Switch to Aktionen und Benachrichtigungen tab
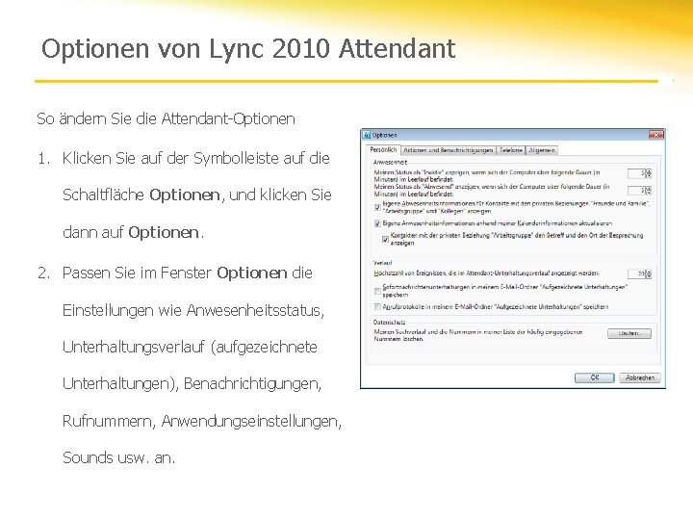This screenshot has width=693, height=520. (x=449, y=150)
